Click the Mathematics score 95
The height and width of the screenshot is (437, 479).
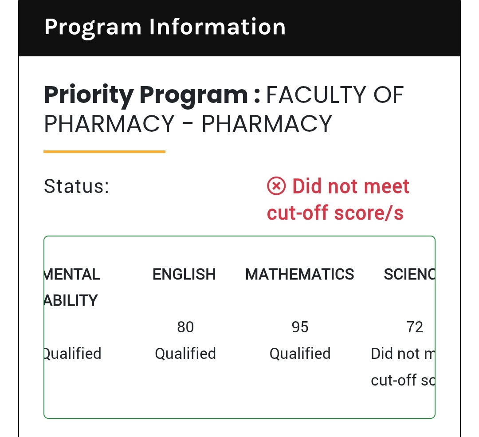pos(300,327)
